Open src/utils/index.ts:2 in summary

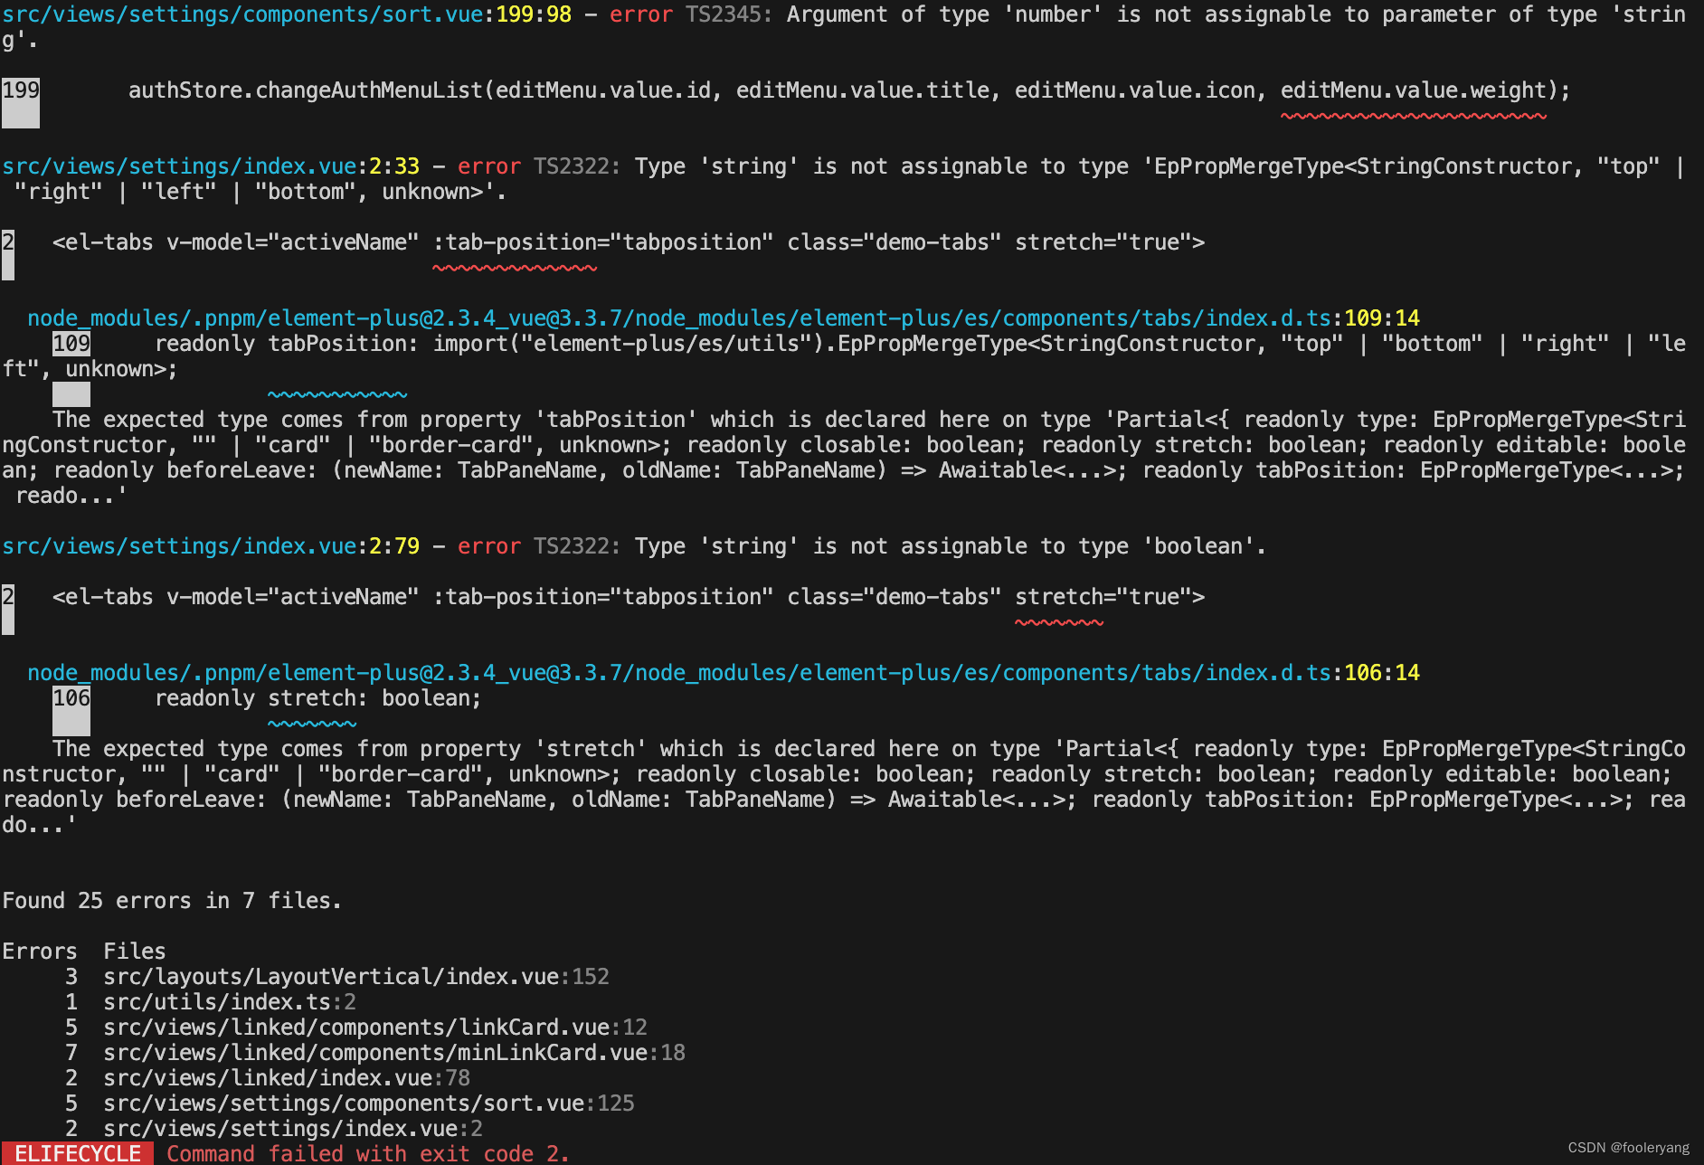pyautogui.click(x=230, y=1002)
